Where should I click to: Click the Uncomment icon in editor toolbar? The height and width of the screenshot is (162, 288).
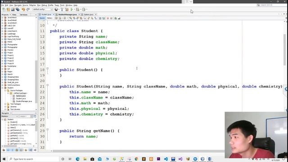pyautogui.click(x=119, y=18)
